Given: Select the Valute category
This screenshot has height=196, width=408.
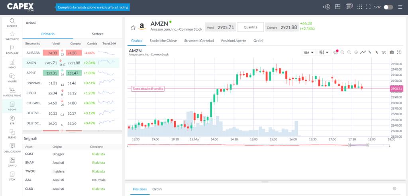Looking at the screenshot, I should tap(12, 78).
